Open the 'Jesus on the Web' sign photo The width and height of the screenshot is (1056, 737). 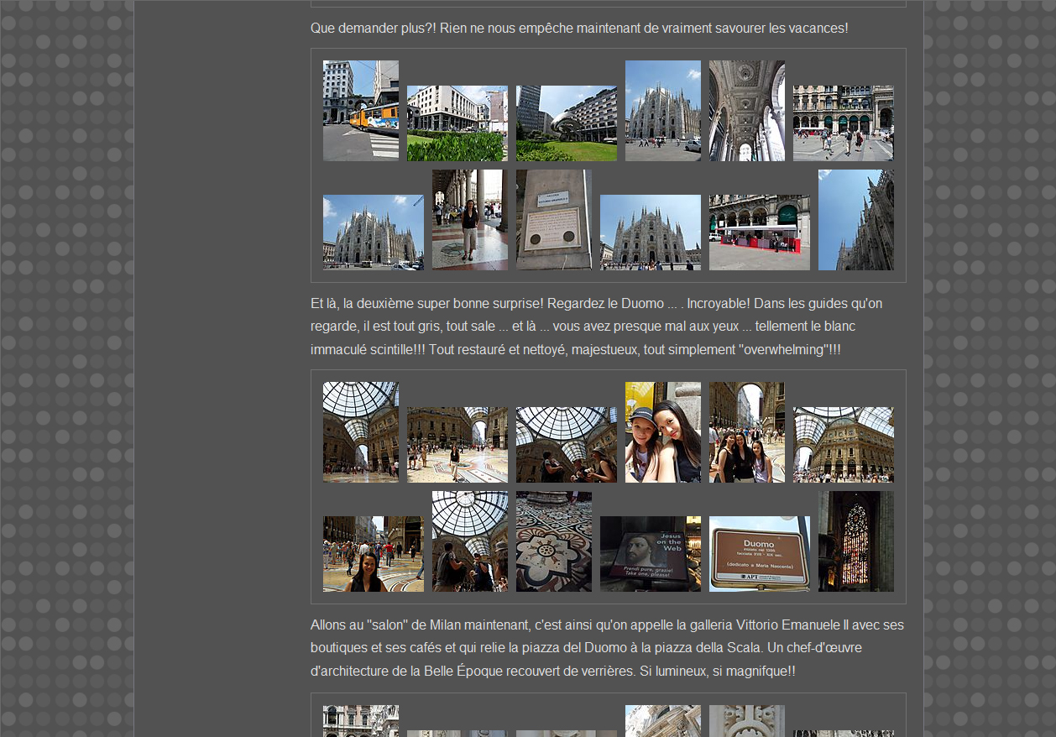coord(650,553)
